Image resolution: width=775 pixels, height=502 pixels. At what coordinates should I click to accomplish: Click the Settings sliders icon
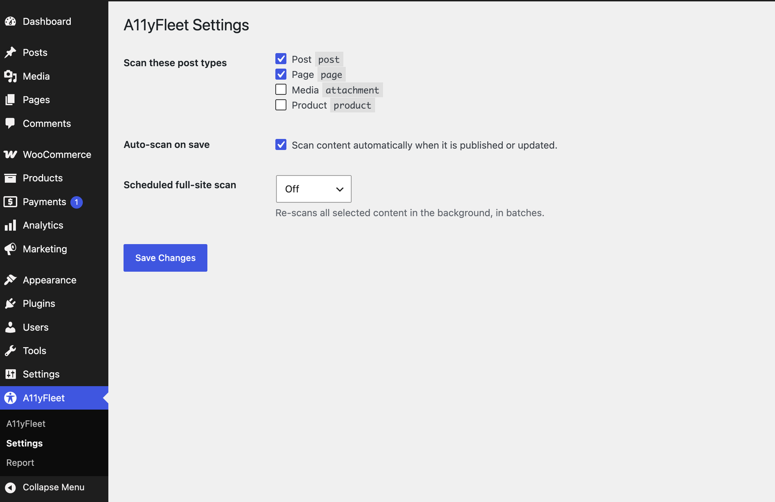[10, 374]
